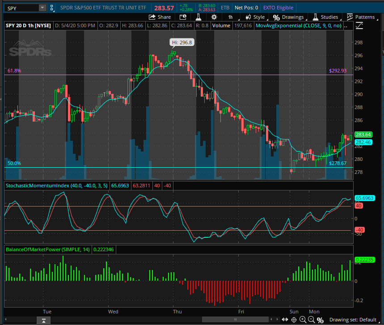Click the symbol link chain icon
384x325 pixels.
51,8
